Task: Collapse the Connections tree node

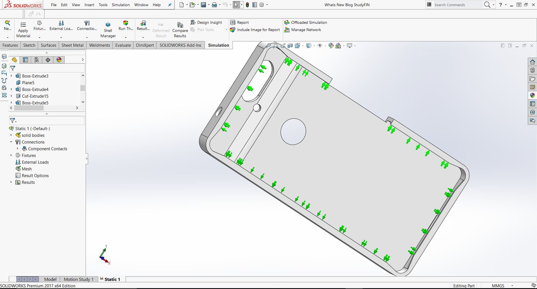Action: [11, 142]
